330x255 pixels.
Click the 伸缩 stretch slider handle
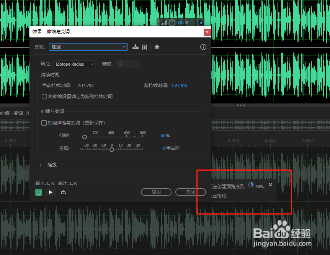pos(84,137)
